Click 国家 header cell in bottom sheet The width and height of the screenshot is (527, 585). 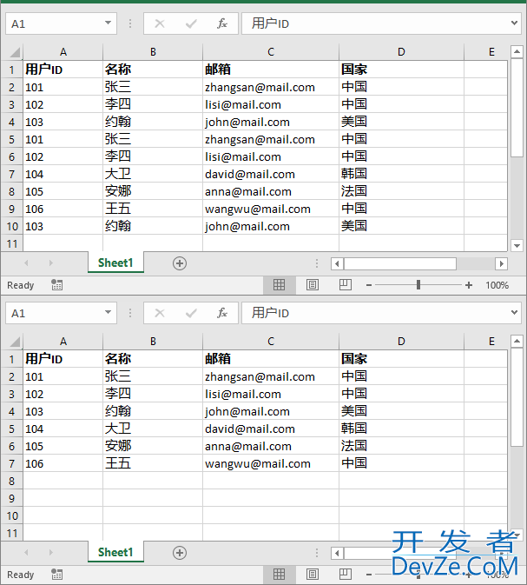401,359
